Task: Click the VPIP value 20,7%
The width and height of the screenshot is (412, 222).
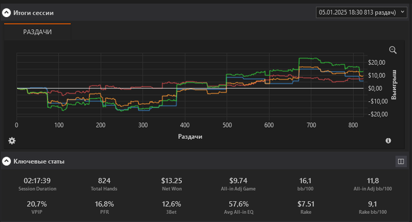Action: (36, 204)
